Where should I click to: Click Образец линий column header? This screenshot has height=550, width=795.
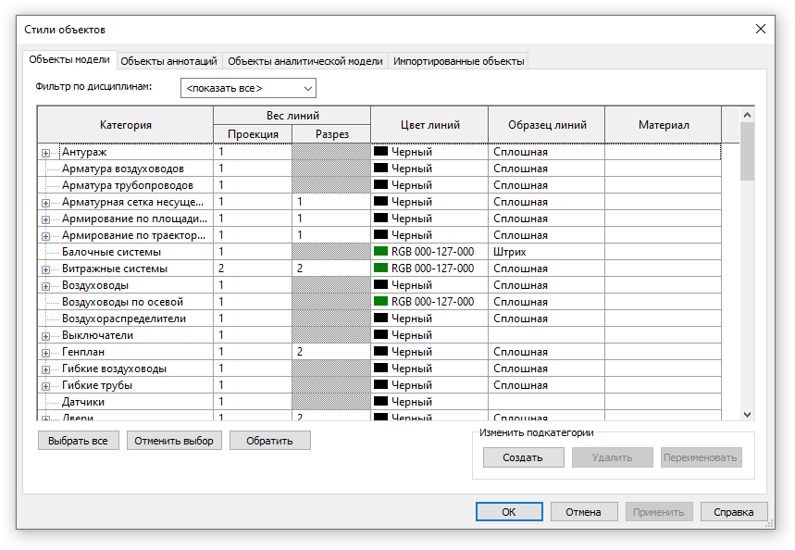click(547, 125)
